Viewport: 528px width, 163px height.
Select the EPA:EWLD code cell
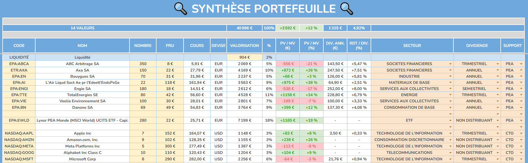coord(19,120)
